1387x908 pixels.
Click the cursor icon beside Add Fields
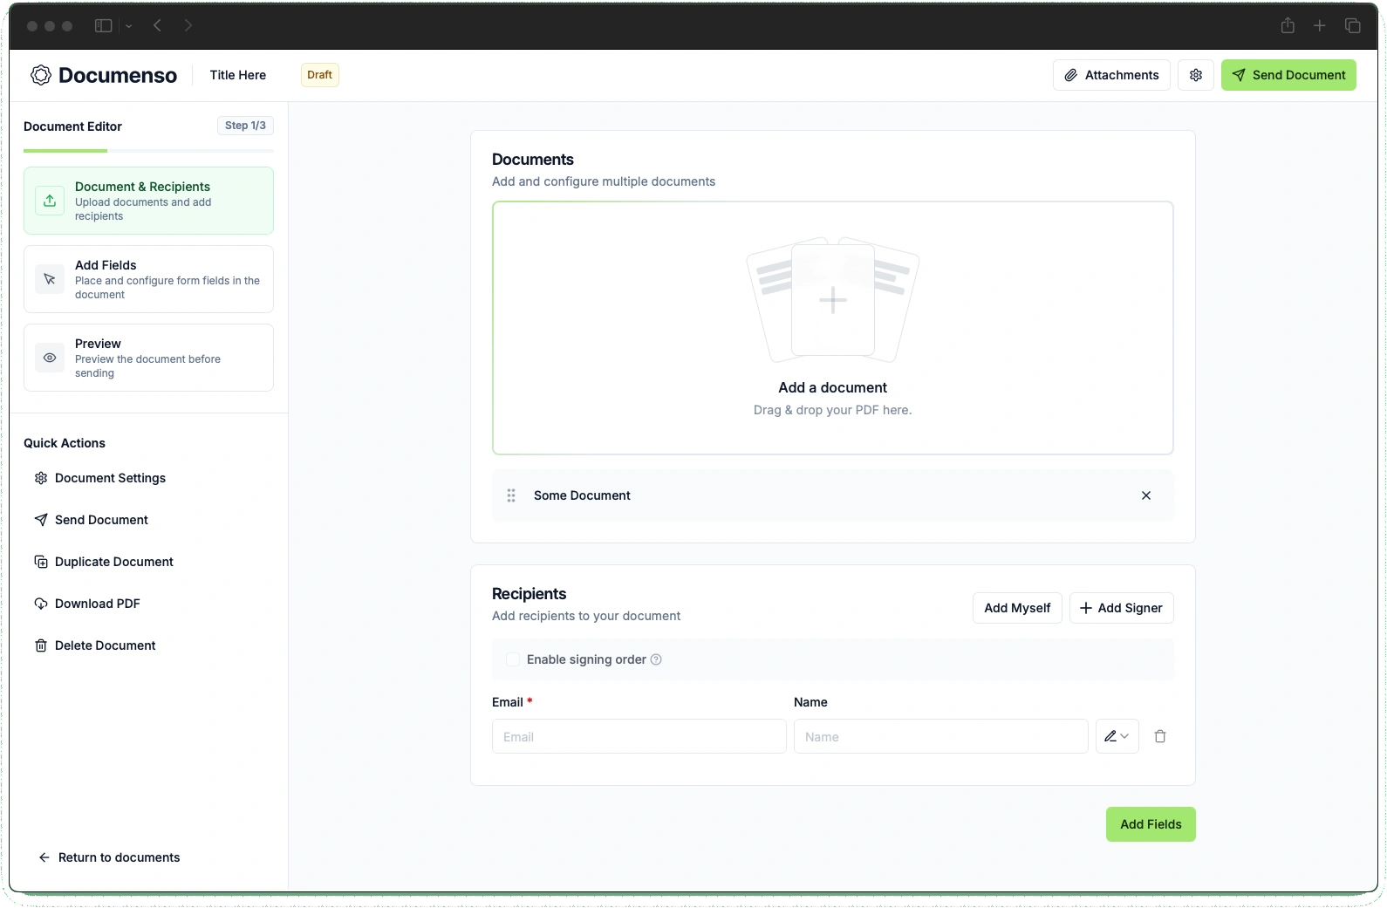coord(50,279)
